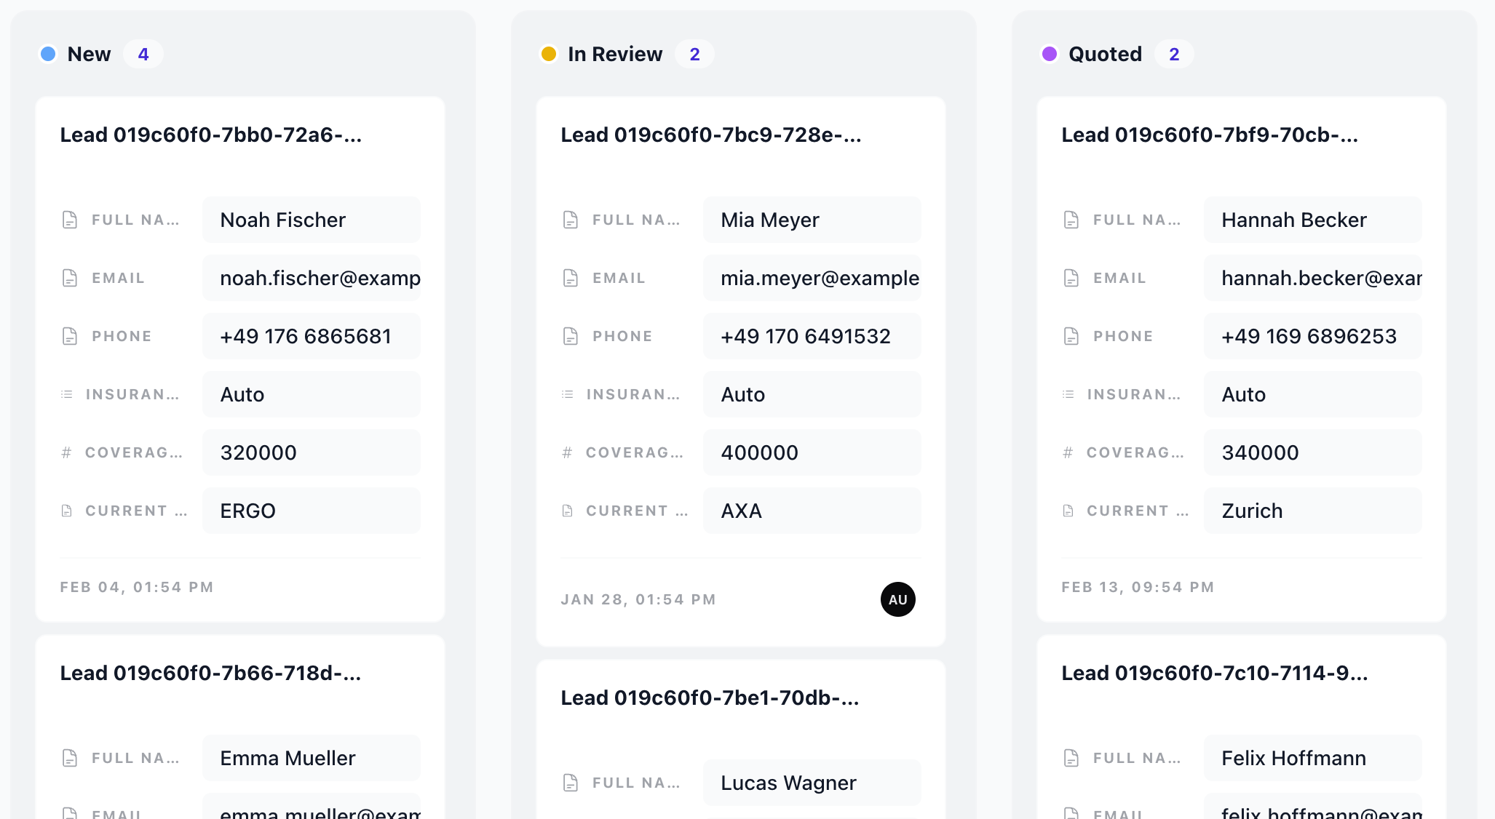Select Noah Fischer's email input field

312,277
